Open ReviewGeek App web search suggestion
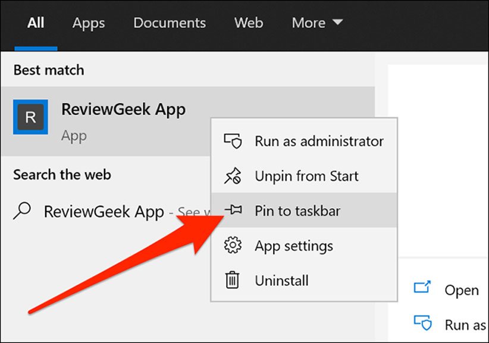Screen dimensions: 489x343 (x=104, y=212)
